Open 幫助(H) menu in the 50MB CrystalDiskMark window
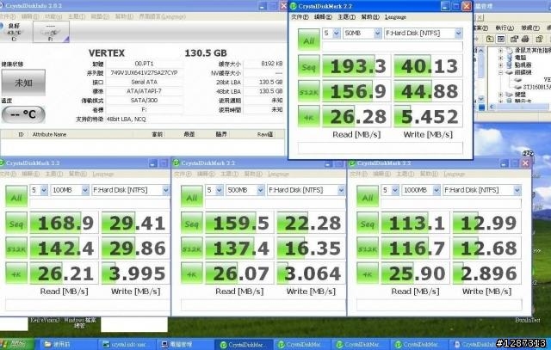Viewport: 551px width, 350px height. click(370, 17)
